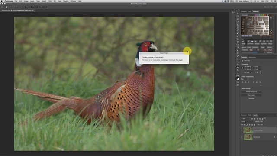Image resolution: width=277 pixels, height=156 pixels.
Task: Select the Dodge tool
Action: pyautogui.click(x=238, y=53)
